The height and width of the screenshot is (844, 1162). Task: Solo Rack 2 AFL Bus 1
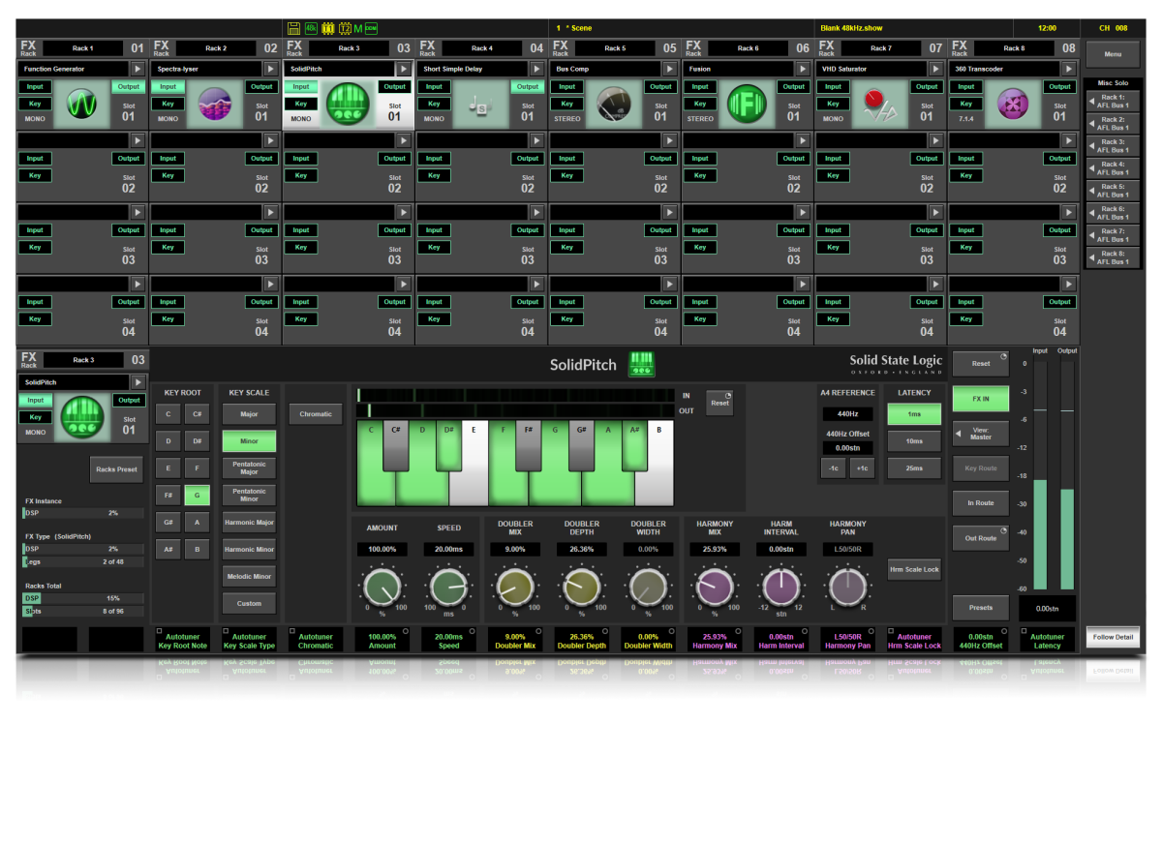[x=1112, y=123]
